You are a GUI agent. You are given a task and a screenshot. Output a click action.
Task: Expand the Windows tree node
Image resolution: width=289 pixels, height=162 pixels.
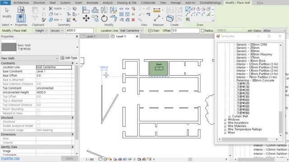point(225,120)
